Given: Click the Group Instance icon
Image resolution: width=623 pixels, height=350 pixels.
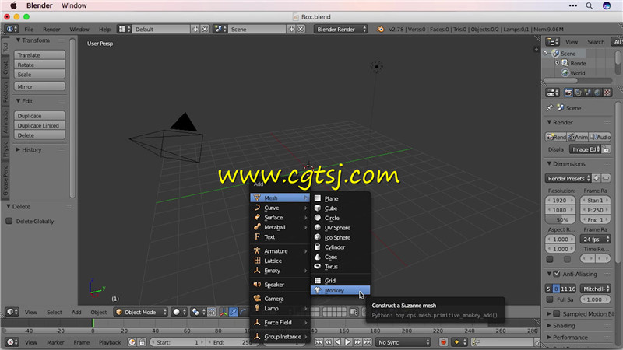Looking at the screenshot, I should click(x=257, y=336).
